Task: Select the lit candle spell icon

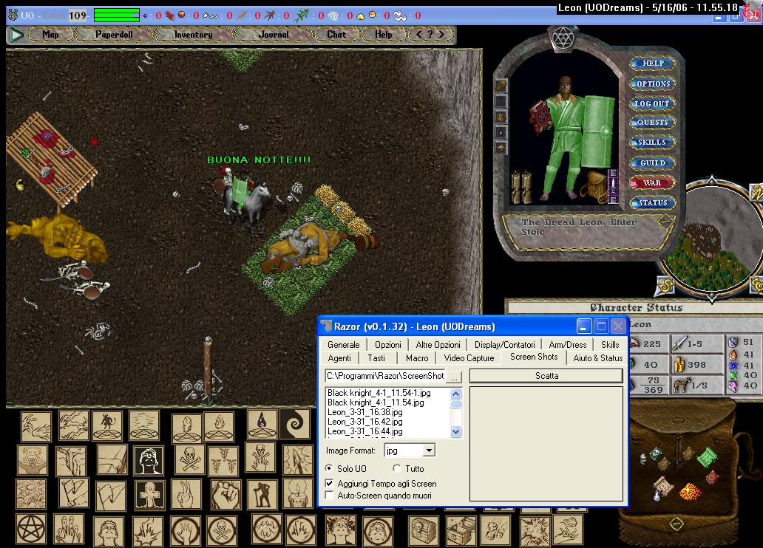Action: click(296, 494)
